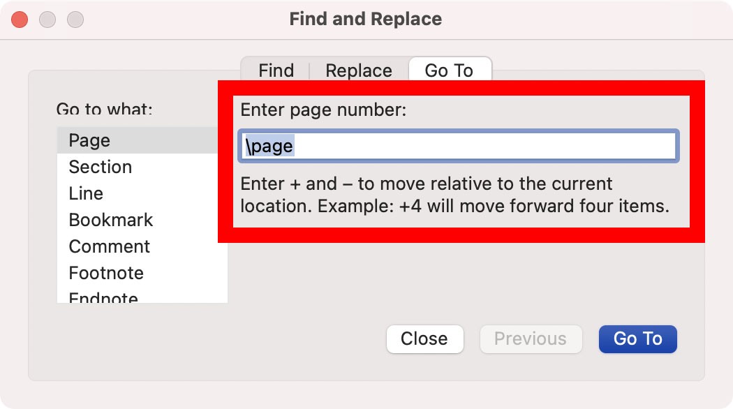Viewport: 733px width, 409px height.
Task: Choose Section in the Go to what list
Action: pyautogui.click(x=101, y=167)
